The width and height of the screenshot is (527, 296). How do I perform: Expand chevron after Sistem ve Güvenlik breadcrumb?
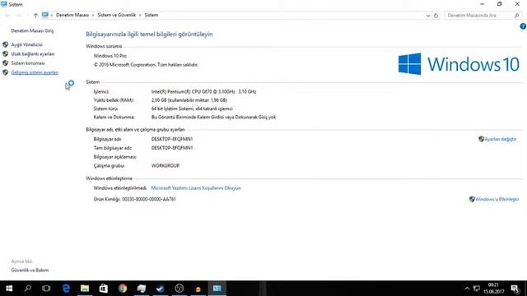click(x=140, y=15)
